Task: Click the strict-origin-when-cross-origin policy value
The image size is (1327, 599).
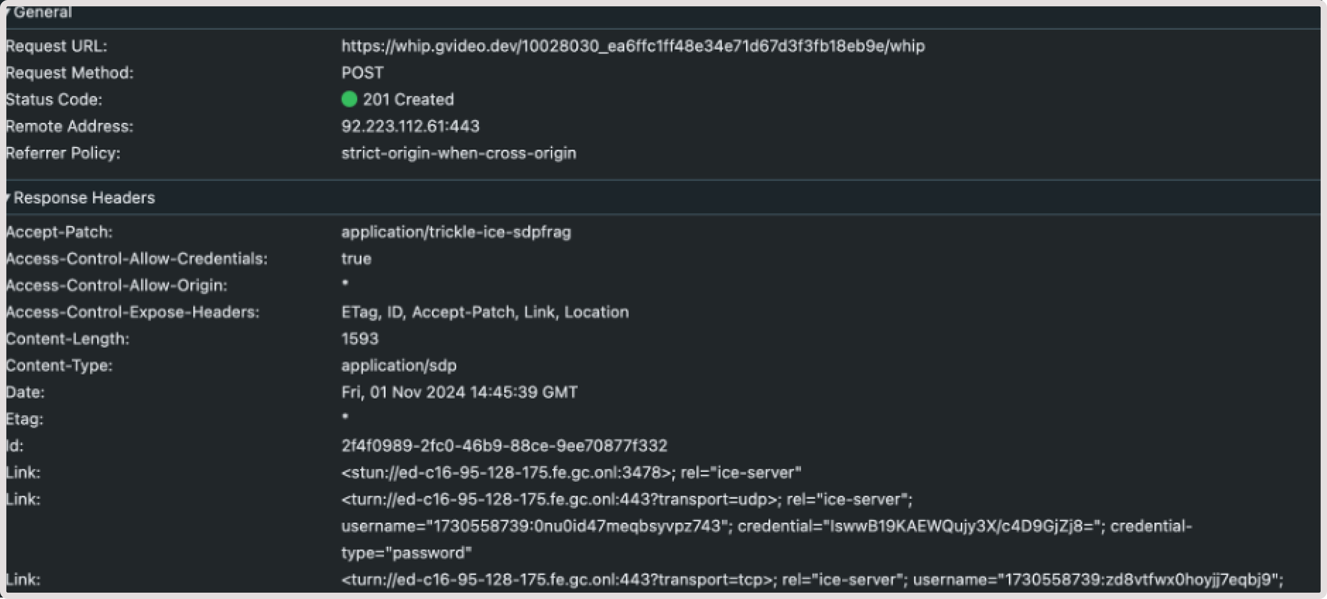Action: 459,153
